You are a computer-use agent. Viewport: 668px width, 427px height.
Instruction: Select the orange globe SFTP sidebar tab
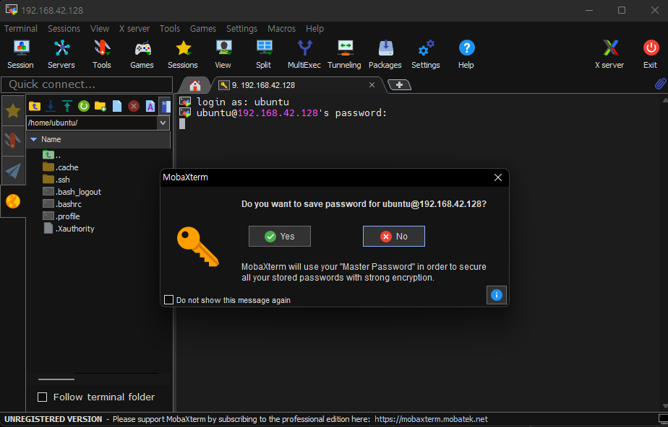tap(13, 201)
